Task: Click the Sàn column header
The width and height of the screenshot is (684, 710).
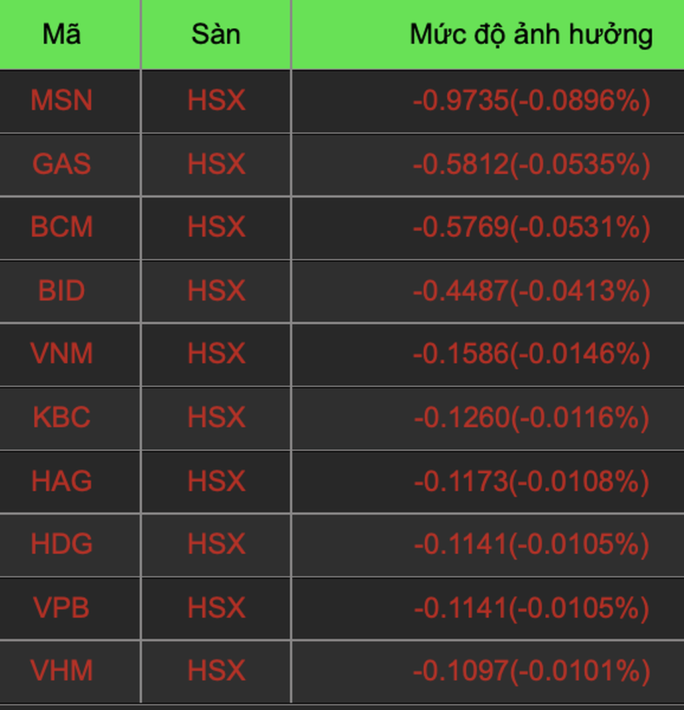Action: [216, 34]
